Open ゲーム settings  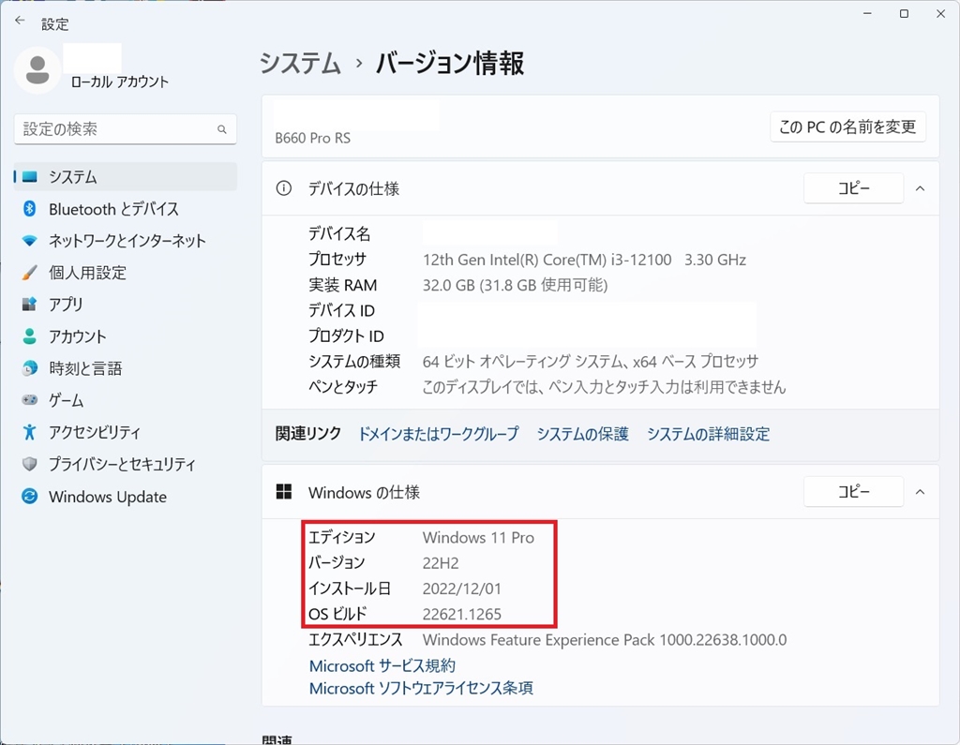[126, 400]
